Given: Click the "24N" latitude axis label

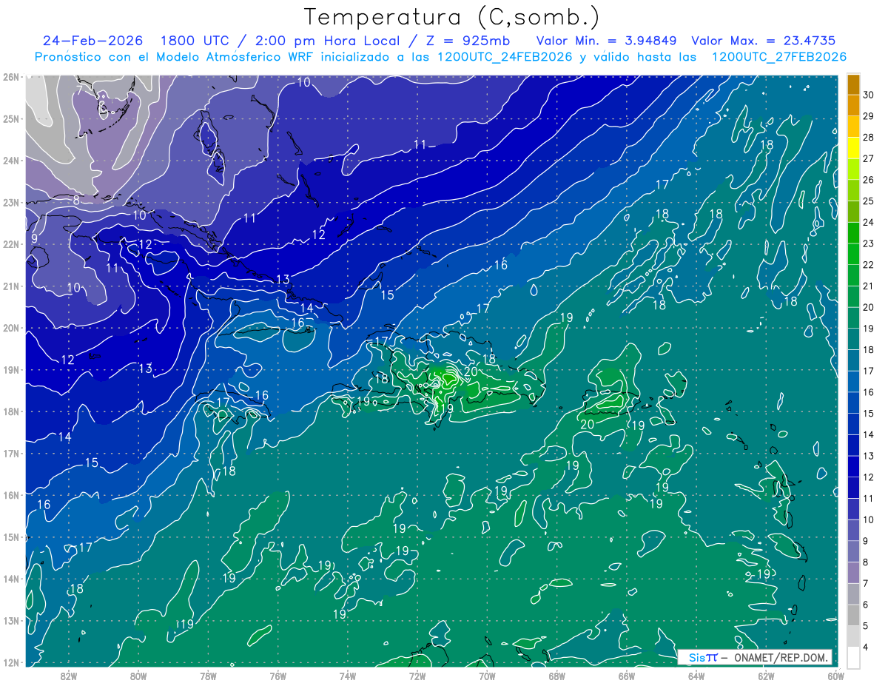Looking at the screenshot, I should pyautogui.click(x=10, y=161).
